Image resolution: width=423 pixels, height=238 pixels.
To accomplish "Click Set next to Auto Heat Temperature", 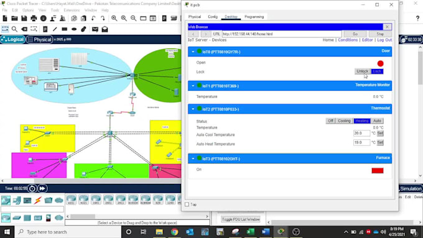I will tap(380, 142).
